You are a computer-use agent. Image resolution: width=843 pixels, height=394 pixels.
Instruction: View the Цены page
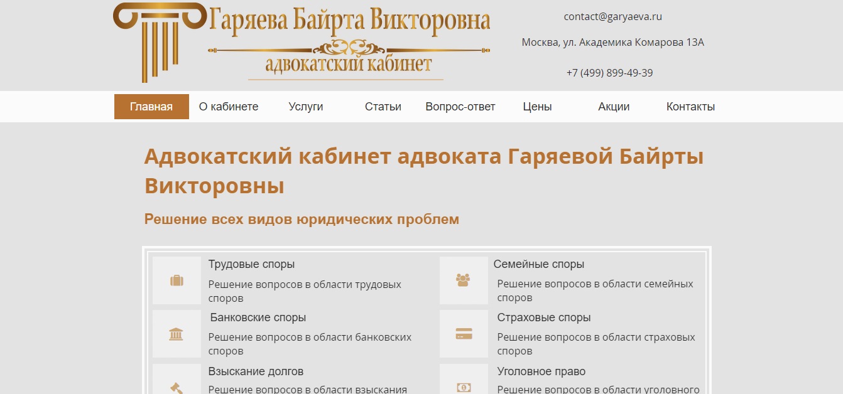536,106
